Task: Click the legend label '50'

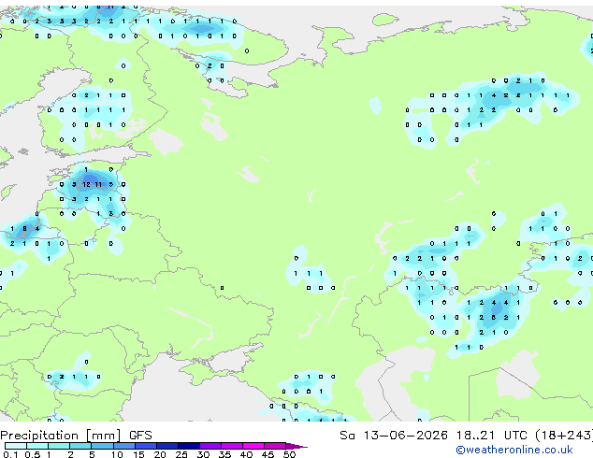Action: pyautogui.click(x=289, y=454)
